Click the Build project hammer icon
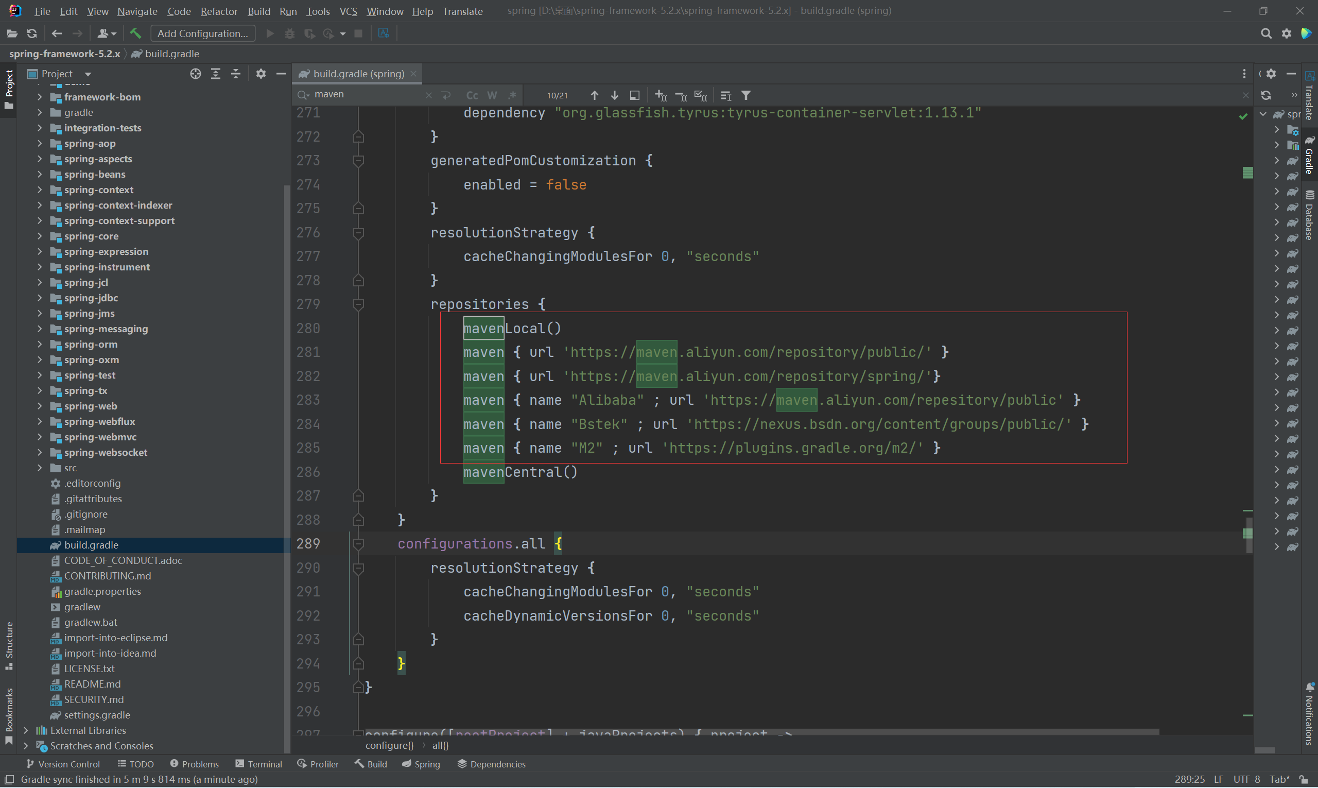1318x788 pixels. coord(135,33)
